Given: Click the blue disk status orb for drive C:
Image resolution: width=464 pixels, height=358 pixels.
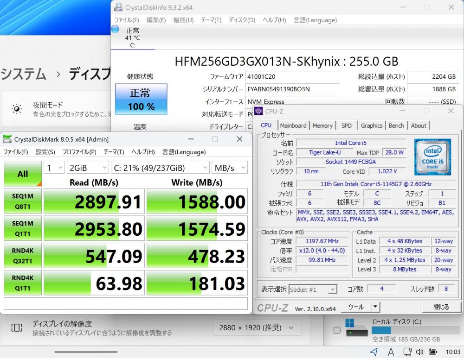Looking at the screenshot, I should (115, 29).
